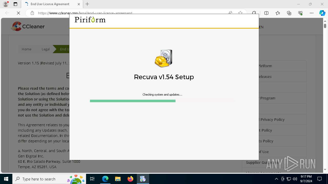Viewport: 328px width, 184px height.
Task: Go to the Home breadcrumb
Action: point(26,49)
